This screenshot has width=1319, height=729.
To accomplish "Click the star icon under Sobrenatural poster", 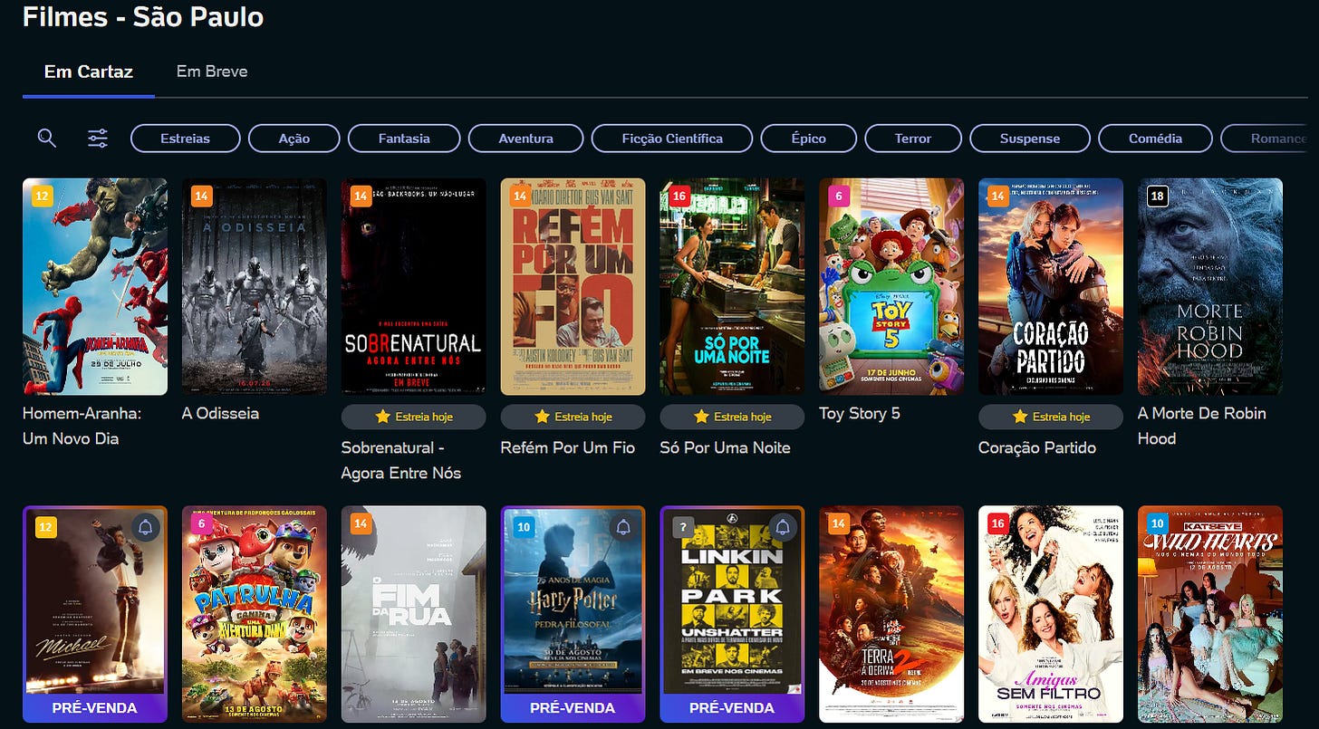I will pos(383,417).
